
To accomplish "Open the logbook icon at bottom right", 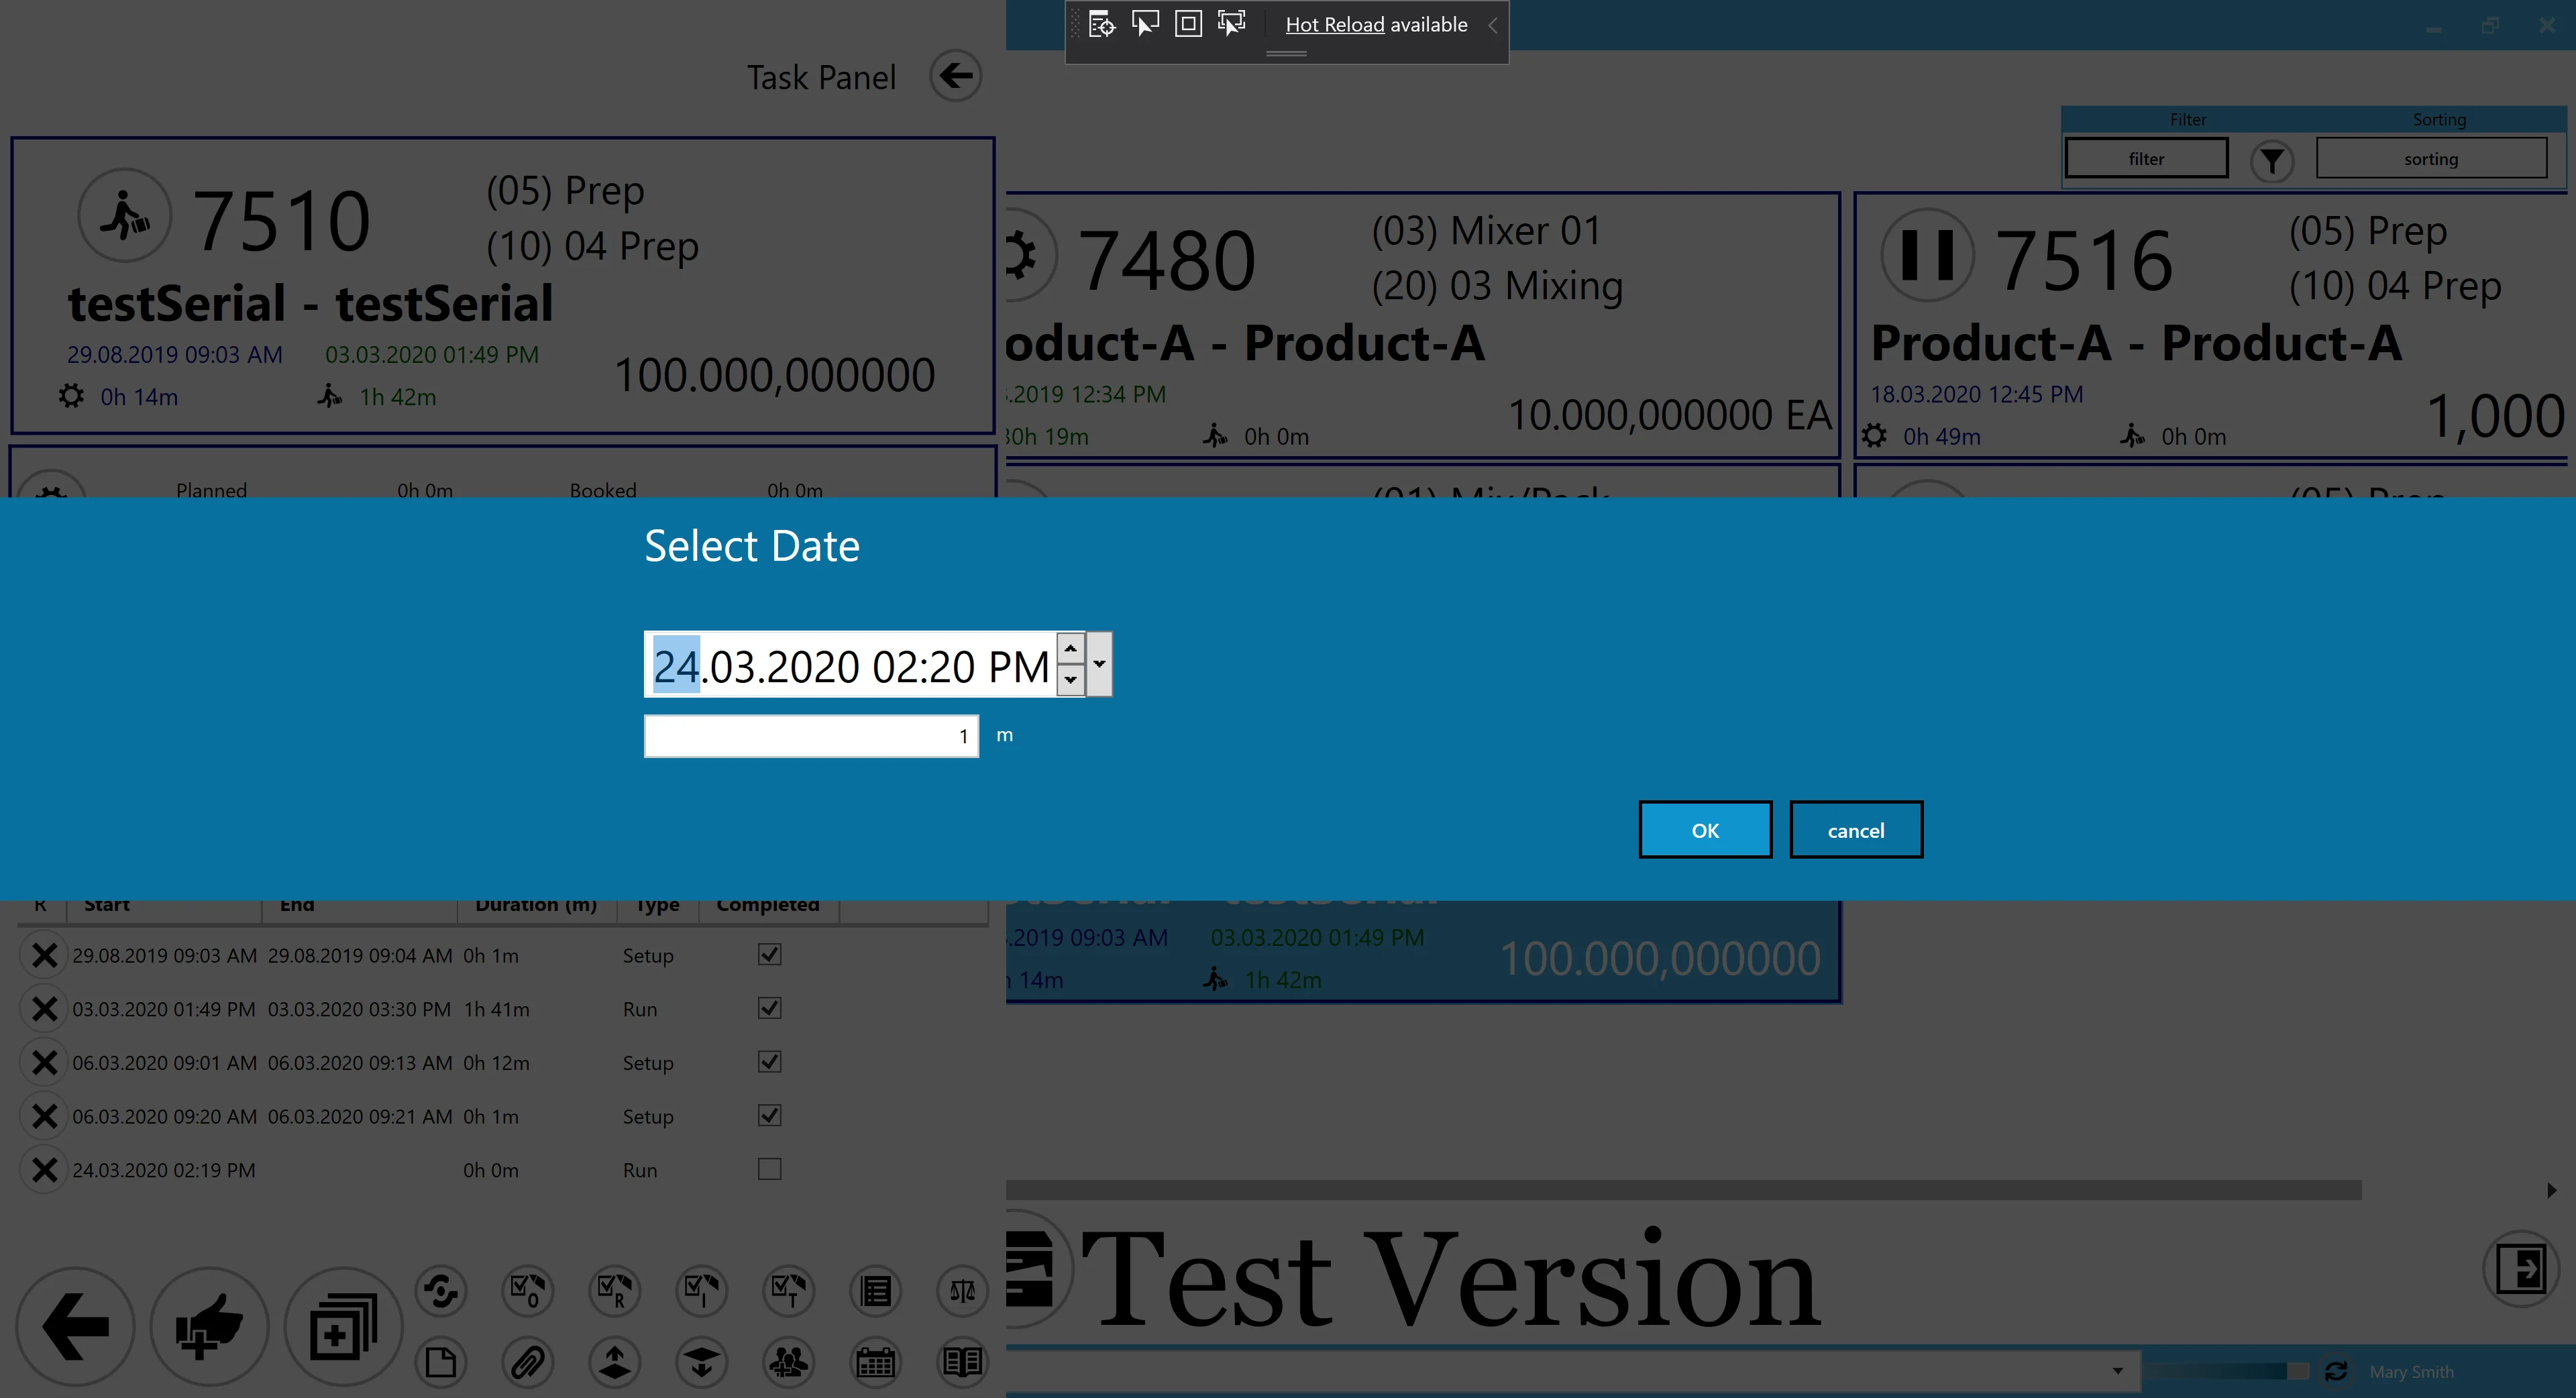I will point(961,1362).
